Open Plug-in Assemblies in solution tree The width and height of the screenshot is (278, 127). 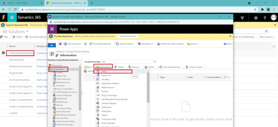pos(64,89)
